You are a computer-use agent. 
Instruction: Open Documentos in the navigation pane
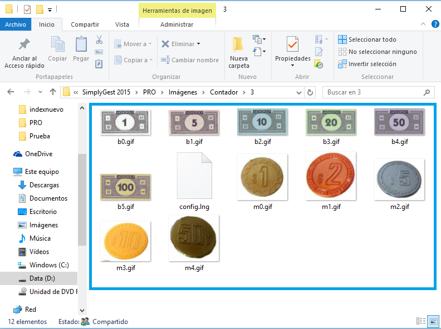pyautogui.click(x=43, y=198)
